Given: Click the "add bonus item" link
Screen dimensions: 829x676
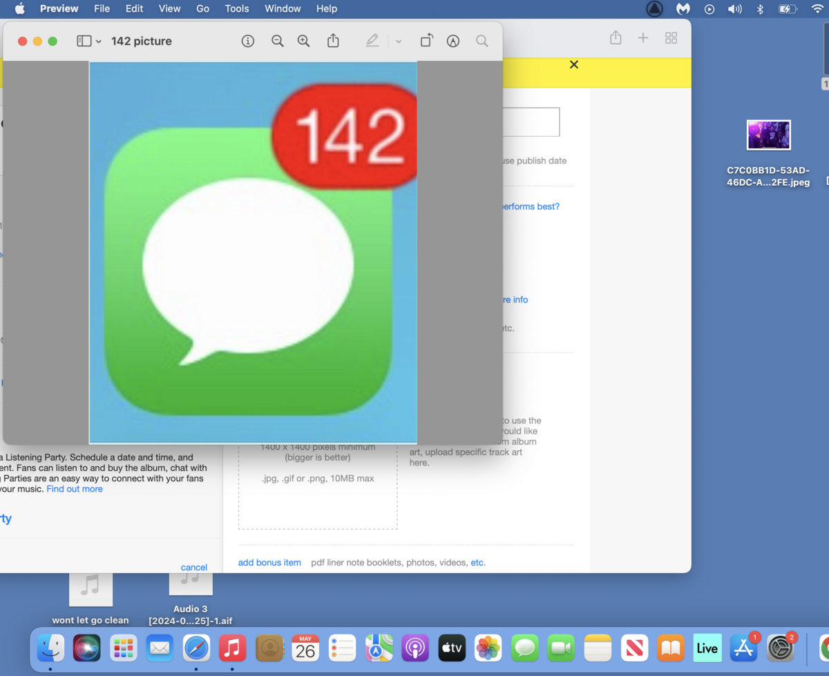Looking at the screenshot, I should coord(269,563).
